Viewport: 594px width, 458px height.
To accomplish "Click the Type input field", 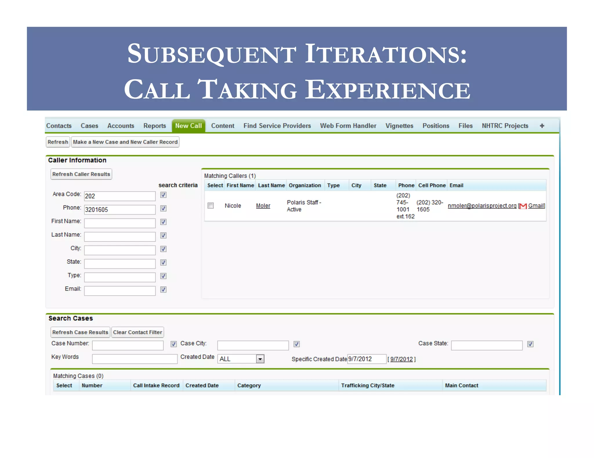I will pos(120,277).
